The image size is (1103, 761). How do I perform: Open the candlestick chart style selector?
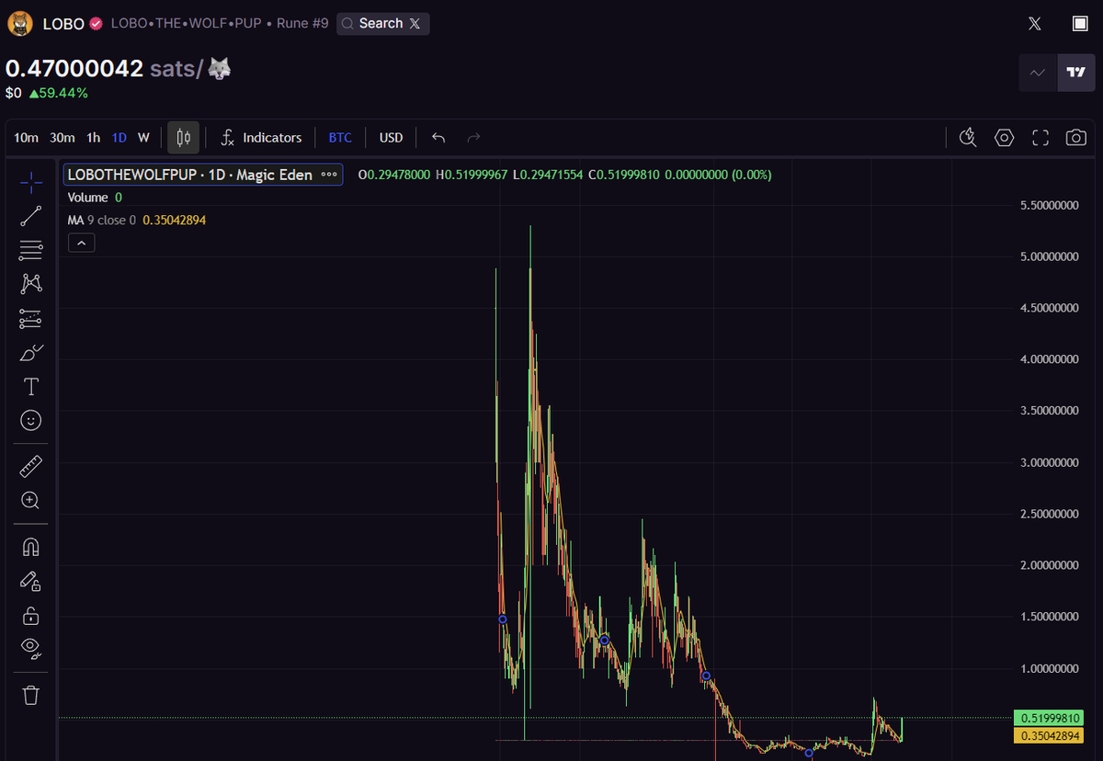pyautogui.click(x=183, y=138)
